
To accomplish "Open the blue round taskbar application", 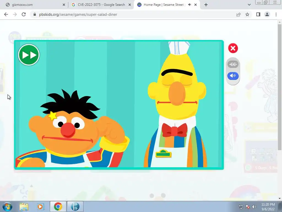I will (x=75, y=206).
